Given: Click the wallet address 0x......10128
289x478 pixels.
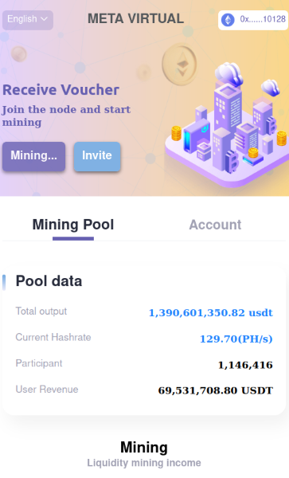Looking at the screenshot, I should pos(263,19).
